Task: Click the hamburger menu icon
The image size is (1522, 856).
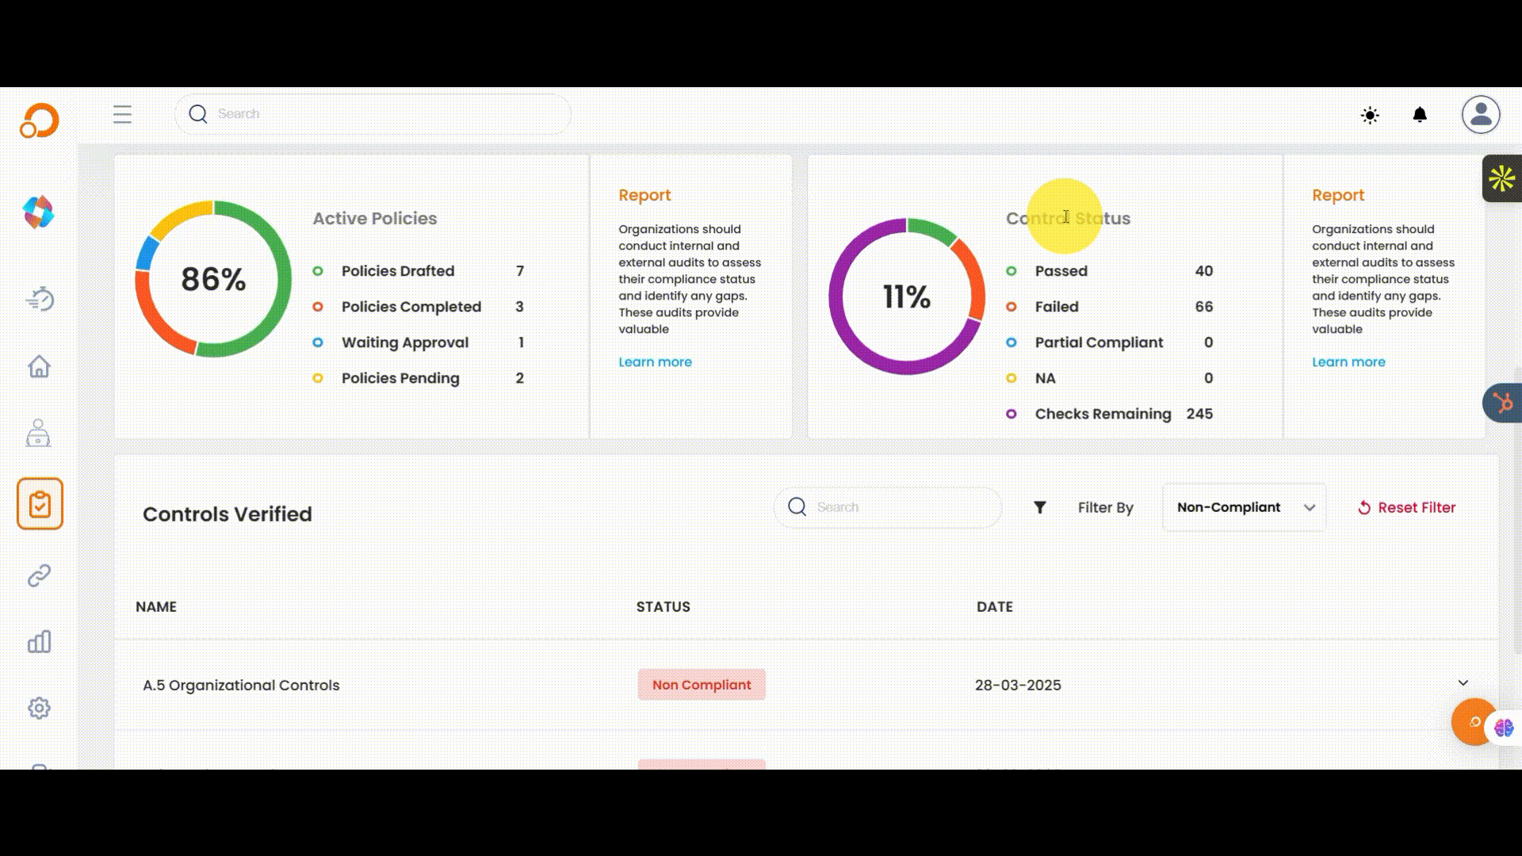Action: pos(122,114)
